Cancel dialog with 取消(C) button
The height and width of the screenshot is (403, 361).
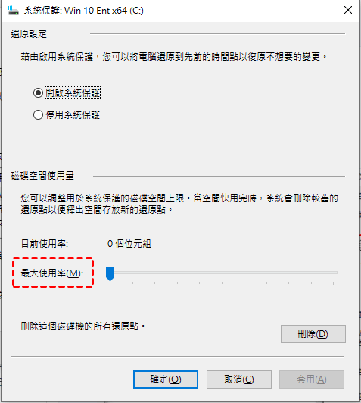click(239, 380)
